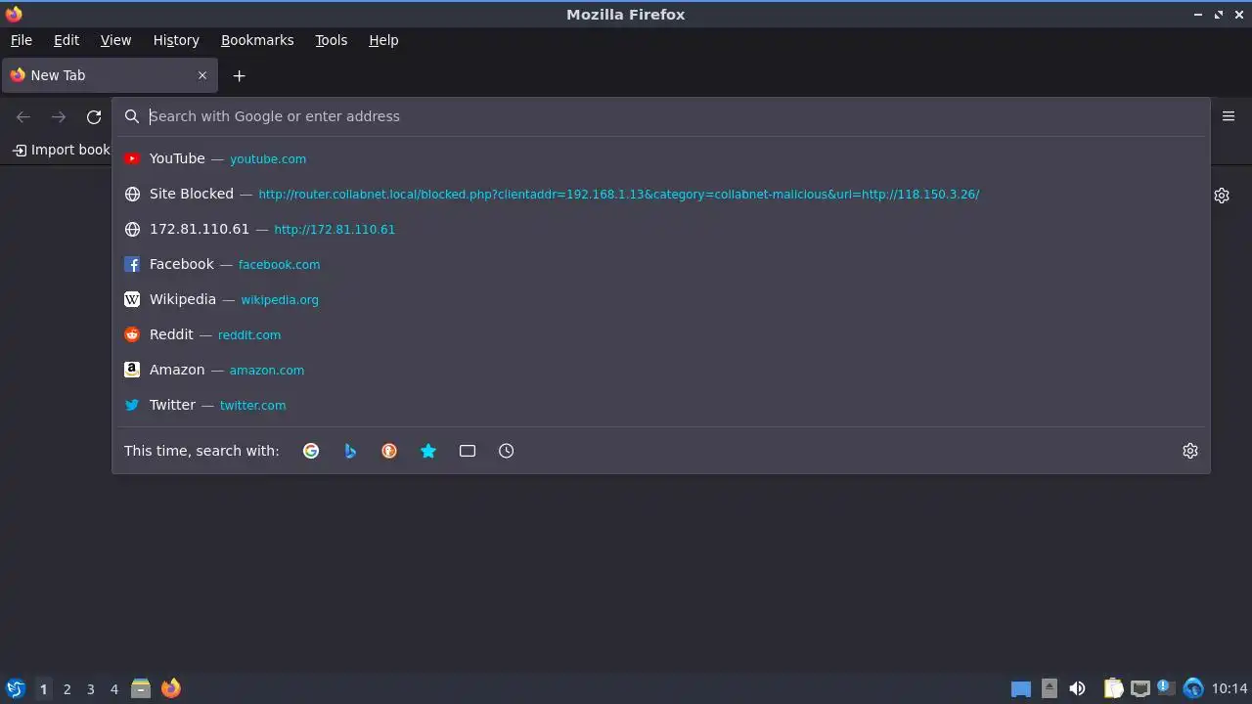Close the New Tab tab
Image resolution: width=1252 pixels, height=704 pixels.
tap(202, 75)
